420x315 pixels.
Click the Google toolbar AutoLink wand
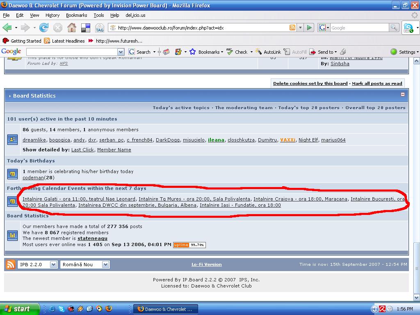point(258,52)
